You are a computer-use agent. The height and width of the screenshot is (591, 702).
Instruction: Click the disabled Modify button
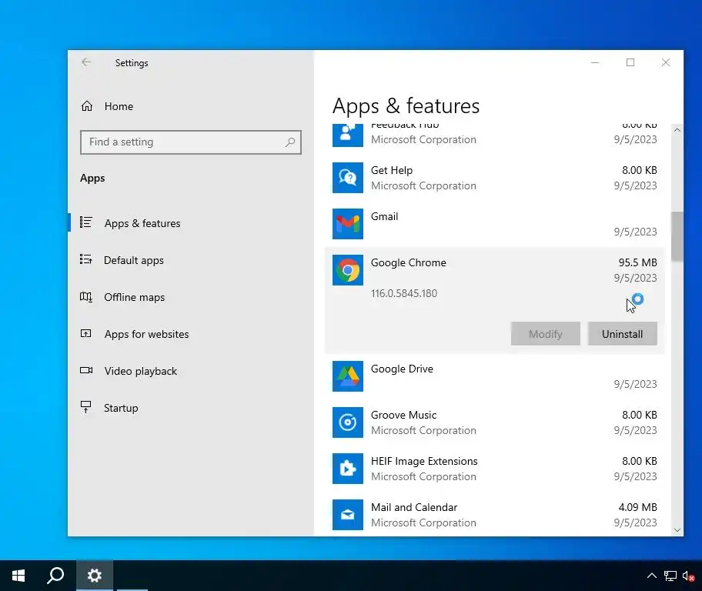click(545, 333)
